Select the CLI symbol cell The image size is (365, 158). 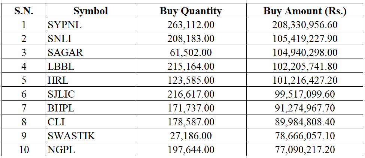[x=57, y=122]
